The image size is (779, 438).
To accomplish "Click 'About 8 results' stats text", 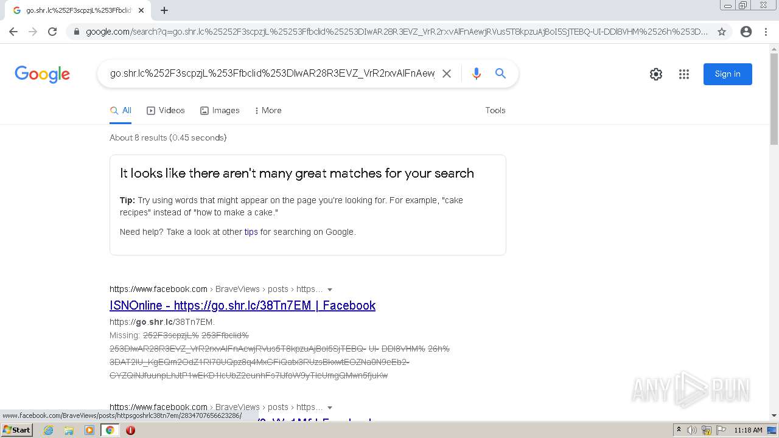I will coord(168,138).
